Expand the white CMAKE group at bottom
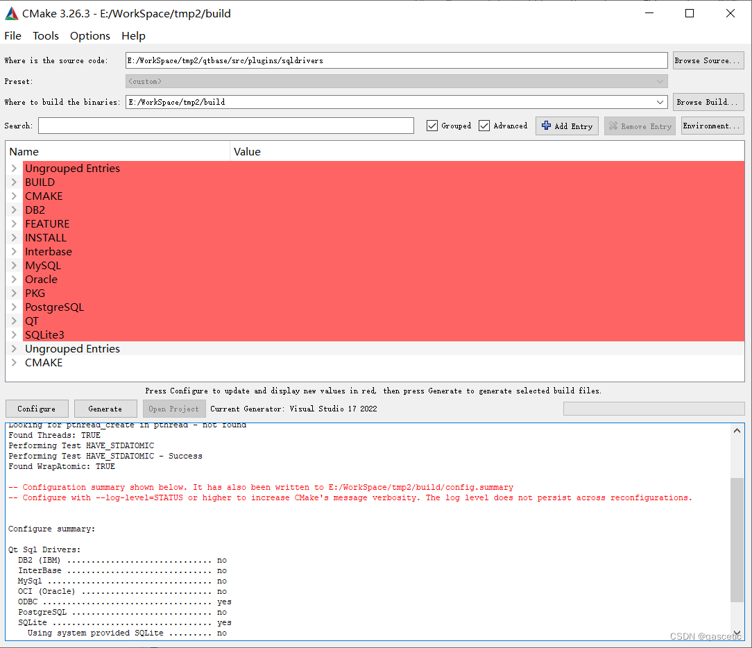This screenshot has height=648, width=752. click(14, 363)
